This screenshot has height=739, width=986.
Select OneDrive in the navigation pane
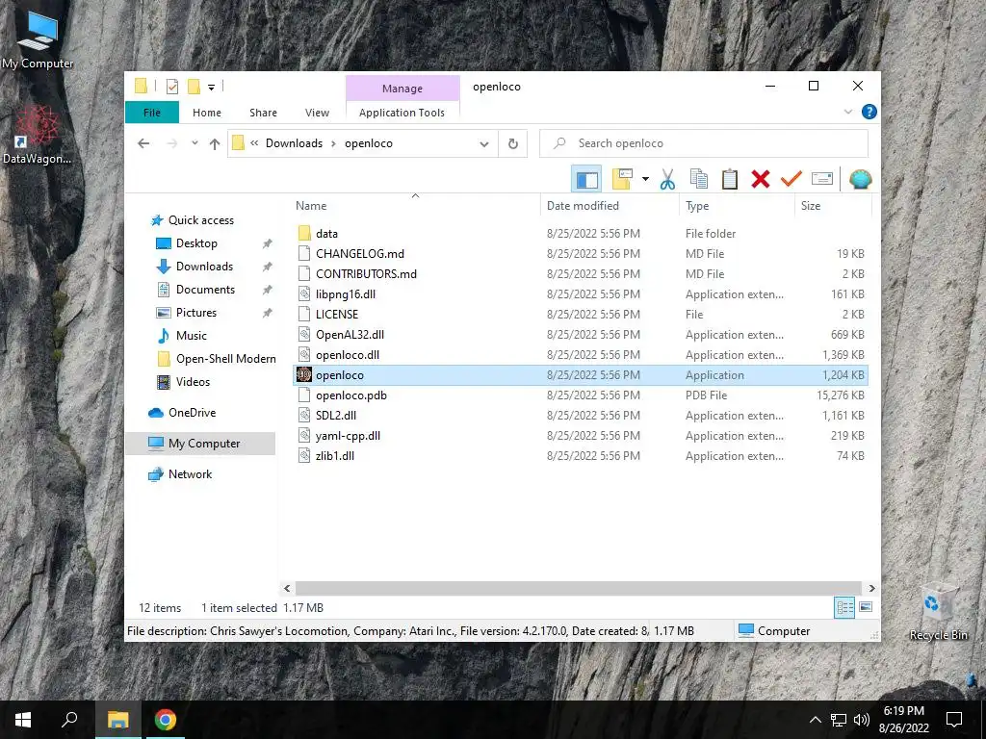coord(192,412)
